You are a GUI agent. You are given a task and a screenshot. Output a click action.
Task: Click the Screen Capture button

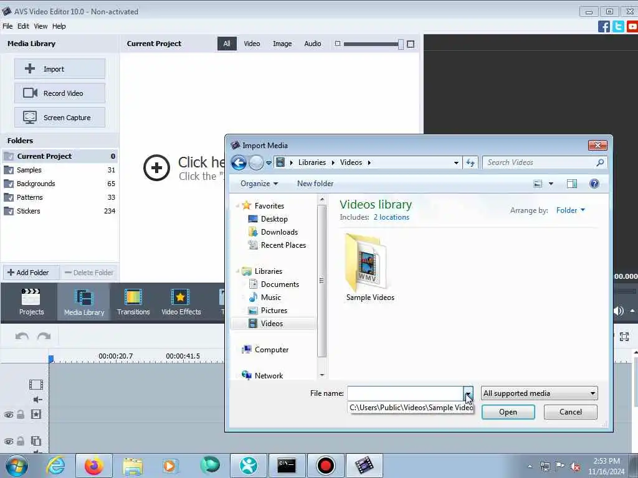pos(60,118)
